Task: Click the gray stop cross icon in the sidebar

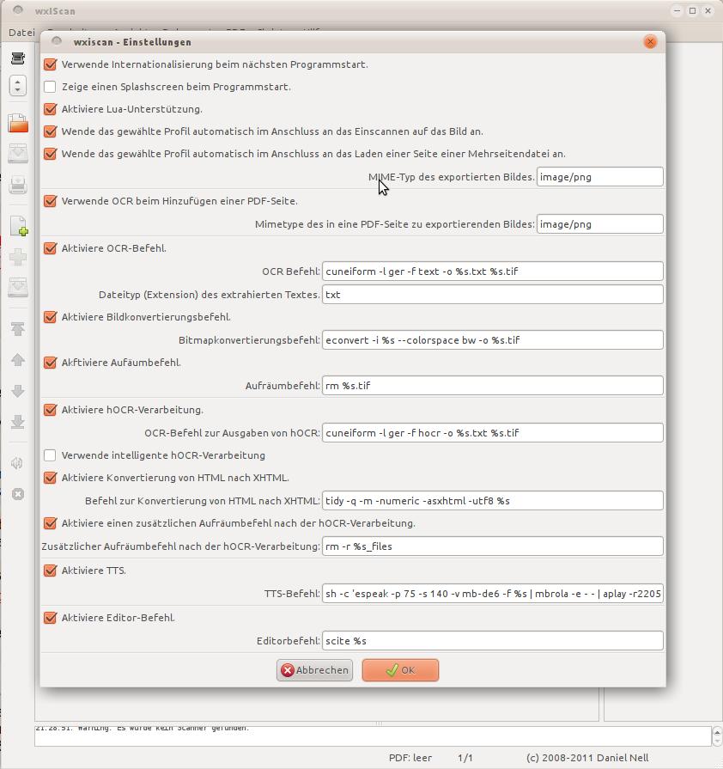Action: [x=18, y=494]
